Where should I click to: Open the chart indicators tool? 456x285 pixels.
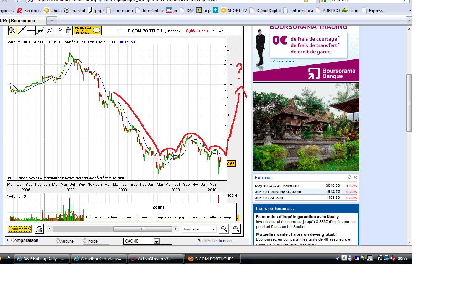(40, 30)
